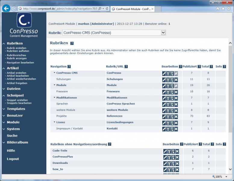
Task: Click the key icon for weitere Module row
Action: (x=172, y=111)
